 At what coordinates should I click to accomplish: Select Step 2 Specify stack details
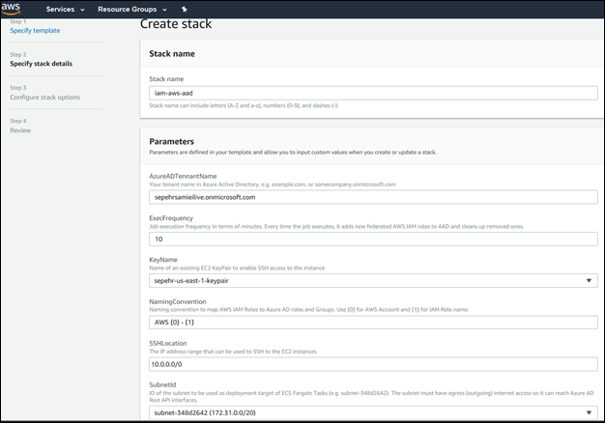coord(41,64)
